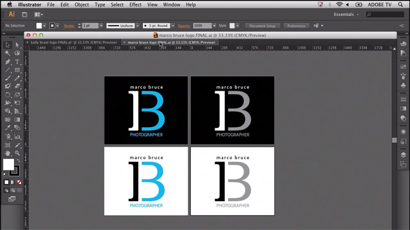The height and width of the screenshot is (230, 410).
Task: Open the Essentials workspace switcher
Action: 346,15
